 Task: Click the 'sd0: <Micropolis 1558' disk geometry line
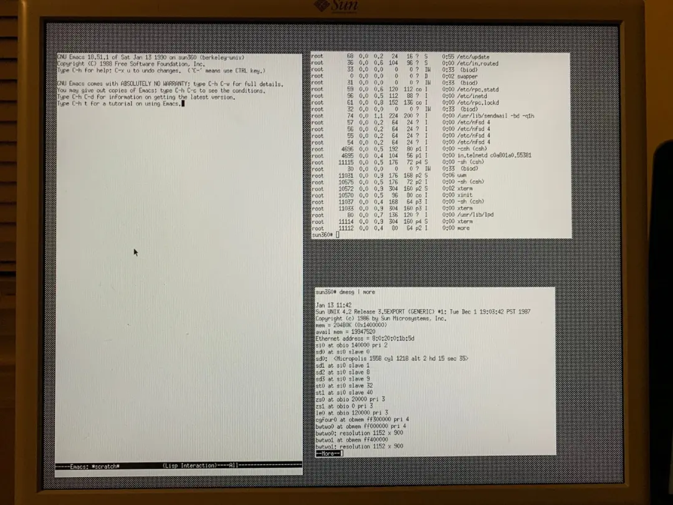(x=393, y=358)
